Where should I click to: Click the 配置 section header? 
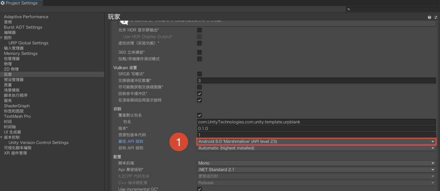(117, 157)
